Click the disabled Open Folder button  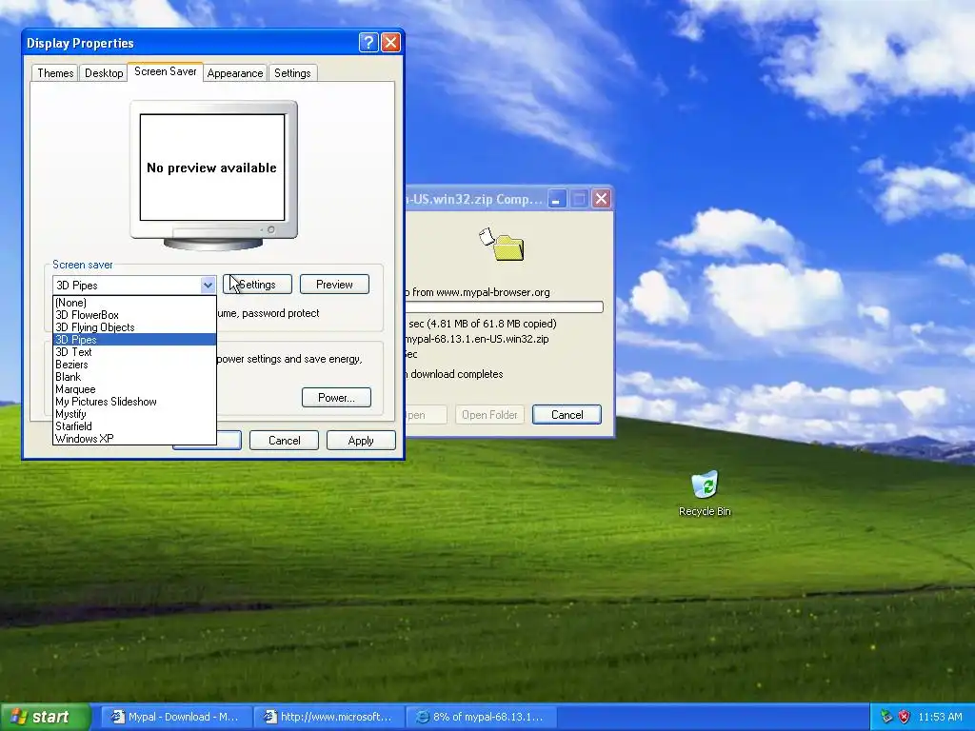click(x=490, y=415)
